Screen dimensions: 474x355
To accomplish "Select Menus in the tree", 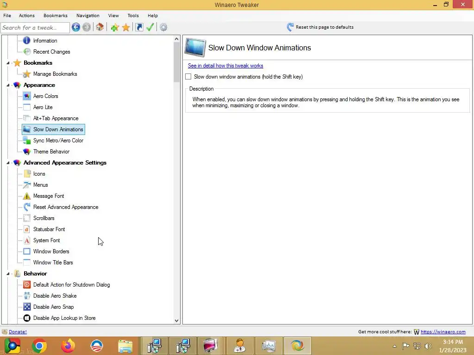I will click(x=41, y=185).
